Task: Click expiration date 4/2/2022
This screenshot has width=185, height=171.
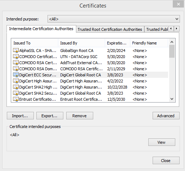Action: point(115,81)
